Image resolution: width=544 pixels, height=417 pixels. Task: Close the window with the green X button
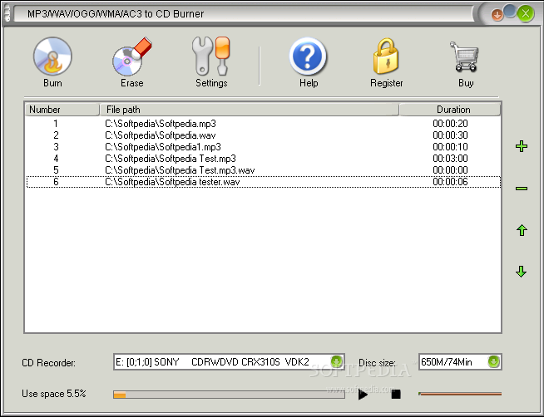526,14
